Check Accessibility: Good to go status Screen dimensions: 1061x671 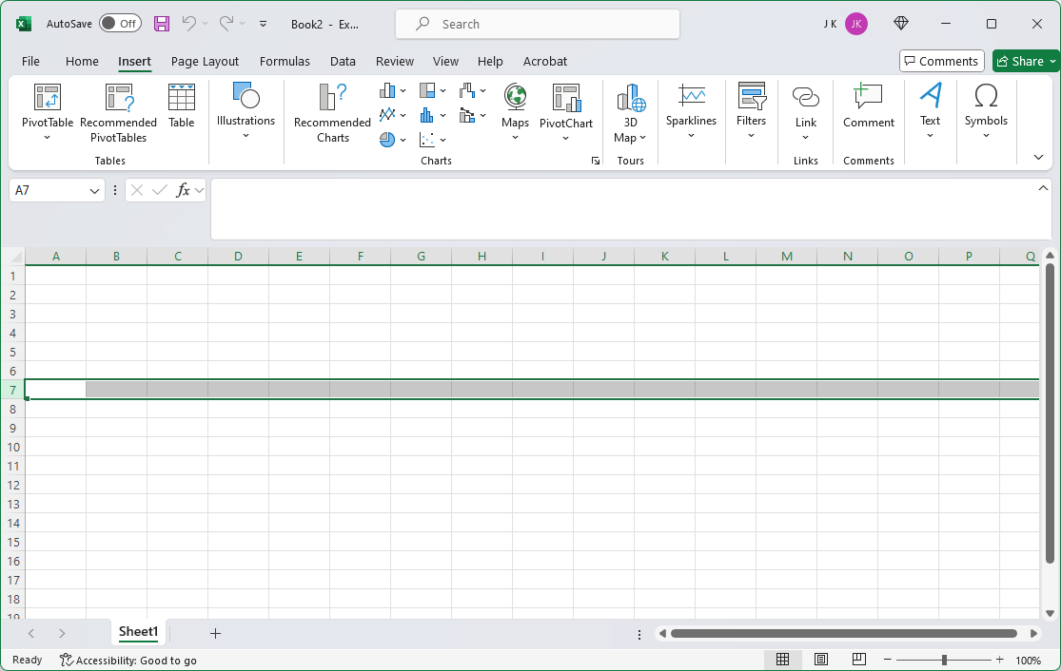tap(128, 661)
